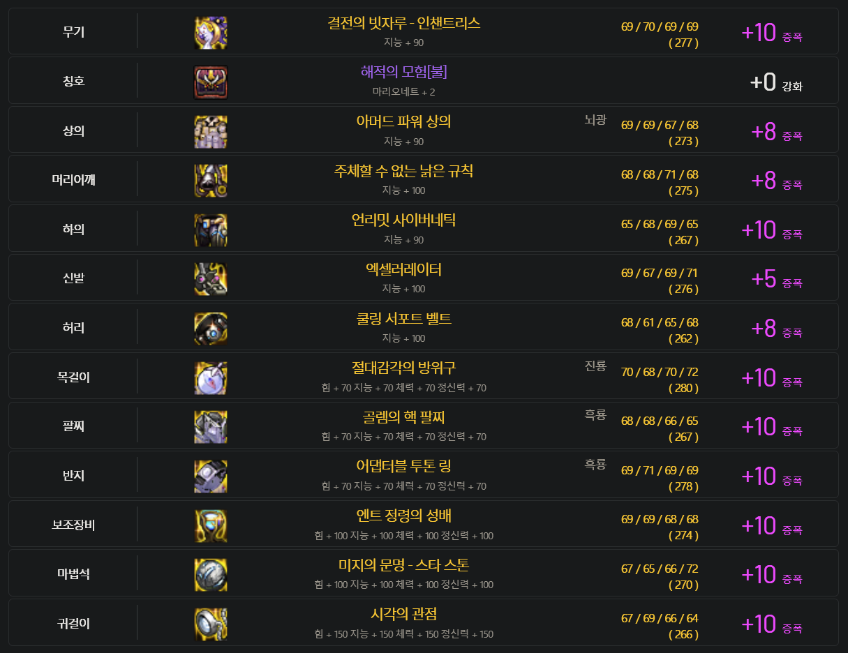Click the 절대감각의 방위구 item name
The width and height of the screenshot is (848, 653).
click(x=404, y=368)
